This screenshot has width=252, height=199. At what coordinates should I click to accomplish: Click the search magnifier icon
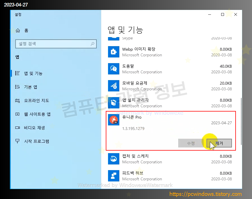92,44
